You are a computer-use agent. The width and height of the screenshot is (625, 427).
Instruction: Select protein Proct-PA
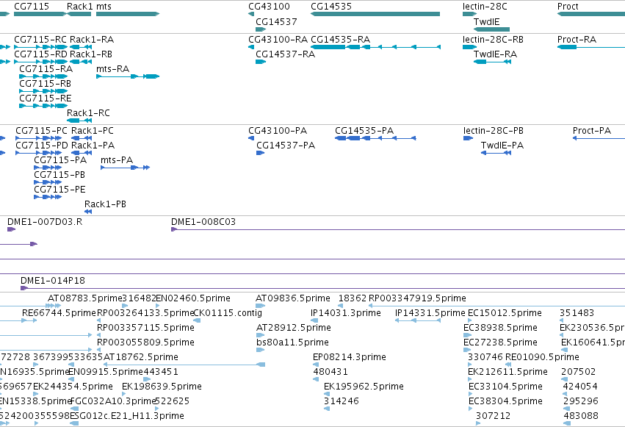[592, 131]
